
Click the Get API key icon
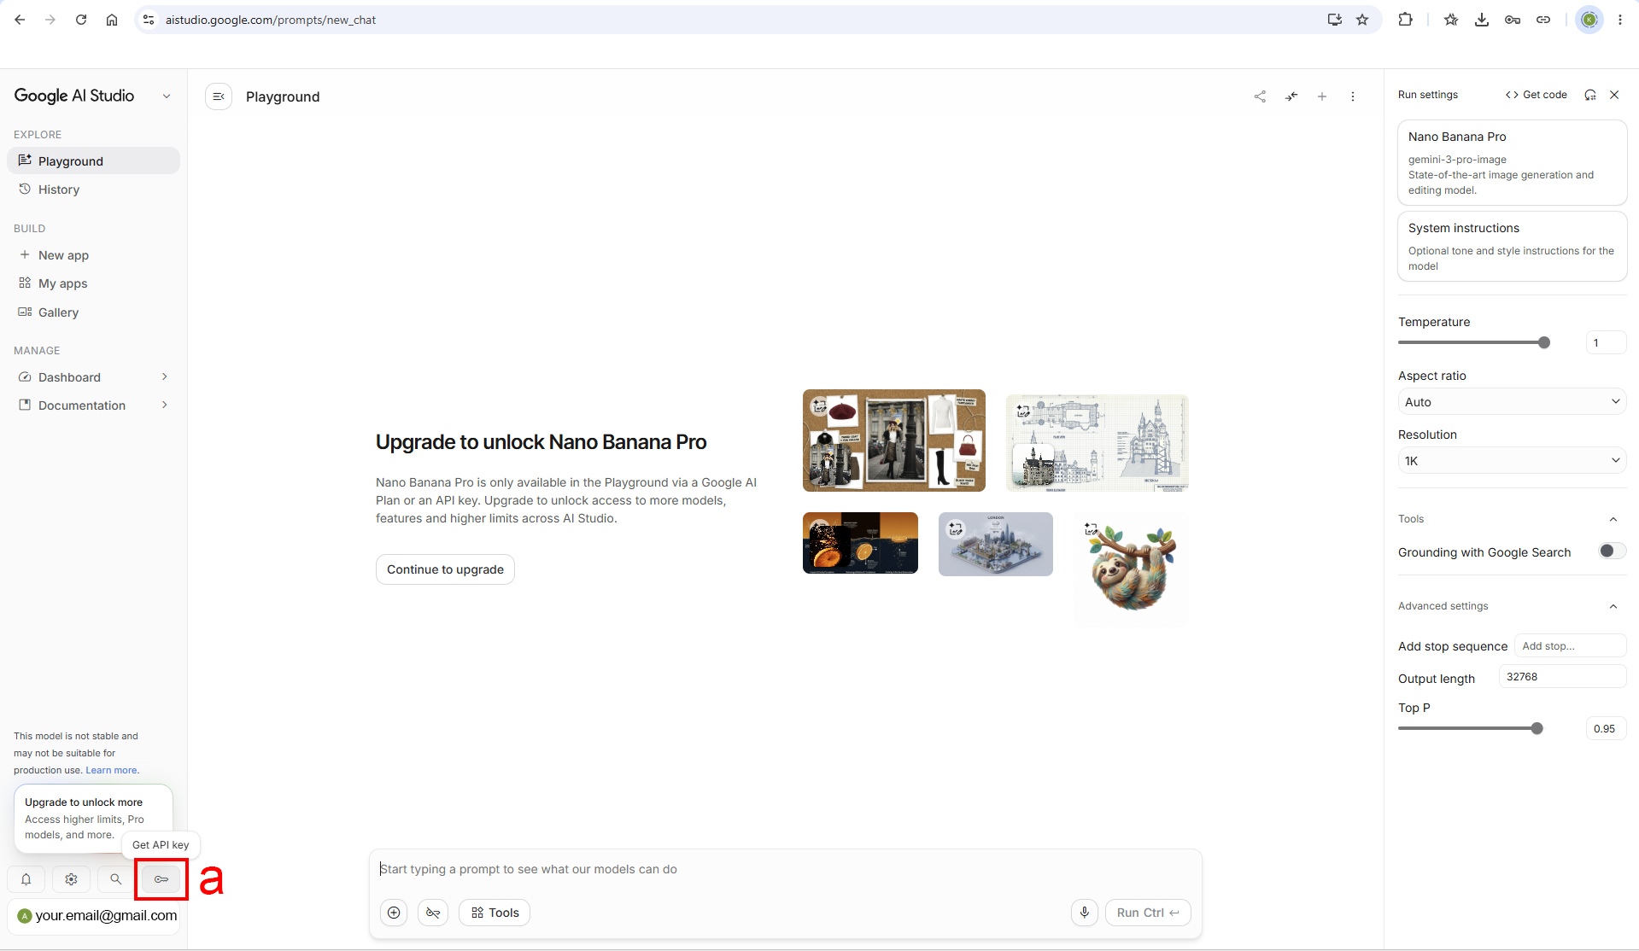[161, 878]
